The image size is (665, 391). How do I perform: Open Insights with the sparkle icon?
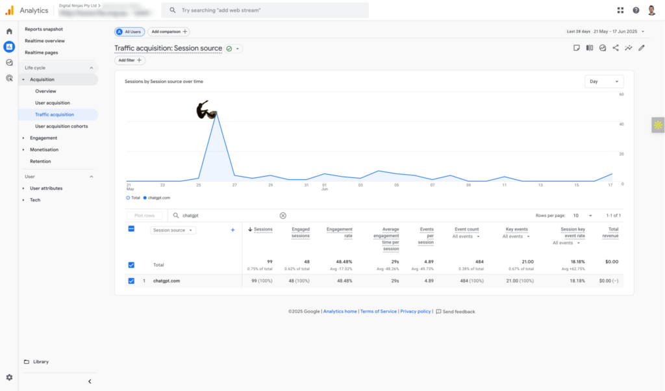tap(629, 47)
